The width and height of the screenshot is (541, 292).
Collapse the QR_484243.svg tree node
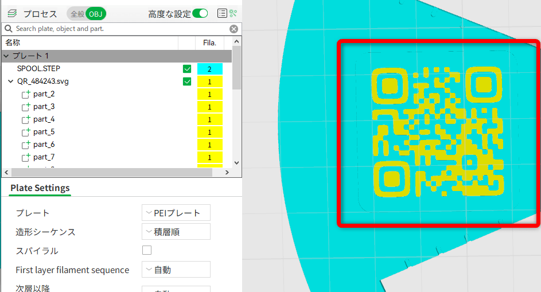pos(11,81)
